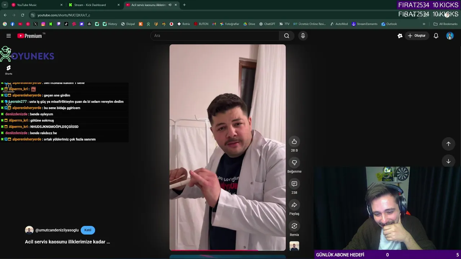
Task: Open the History bookmark
Action: (110, 24)
